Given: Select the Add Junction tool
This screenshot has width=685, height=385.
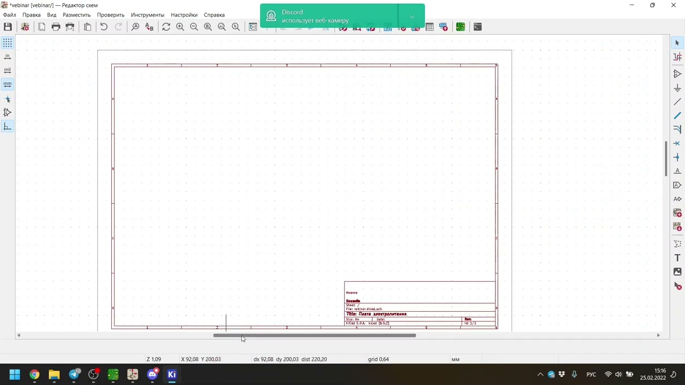Looking at the screenshot, I should [x=677, y=157].
